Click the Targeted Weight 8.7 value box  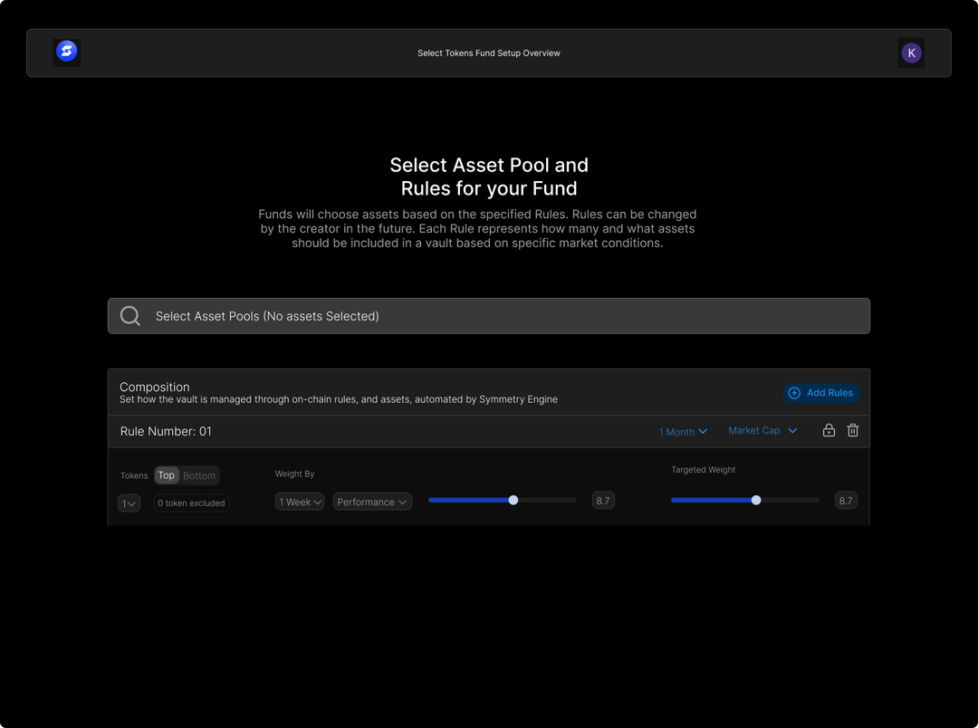846,501
